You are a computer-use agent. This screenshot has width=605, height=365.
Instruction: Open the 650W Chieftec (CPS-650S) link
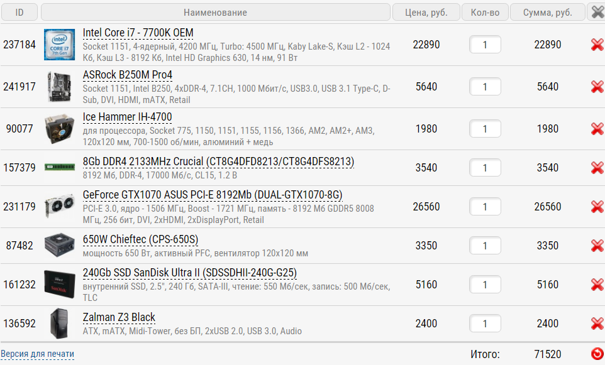point(140,240)
